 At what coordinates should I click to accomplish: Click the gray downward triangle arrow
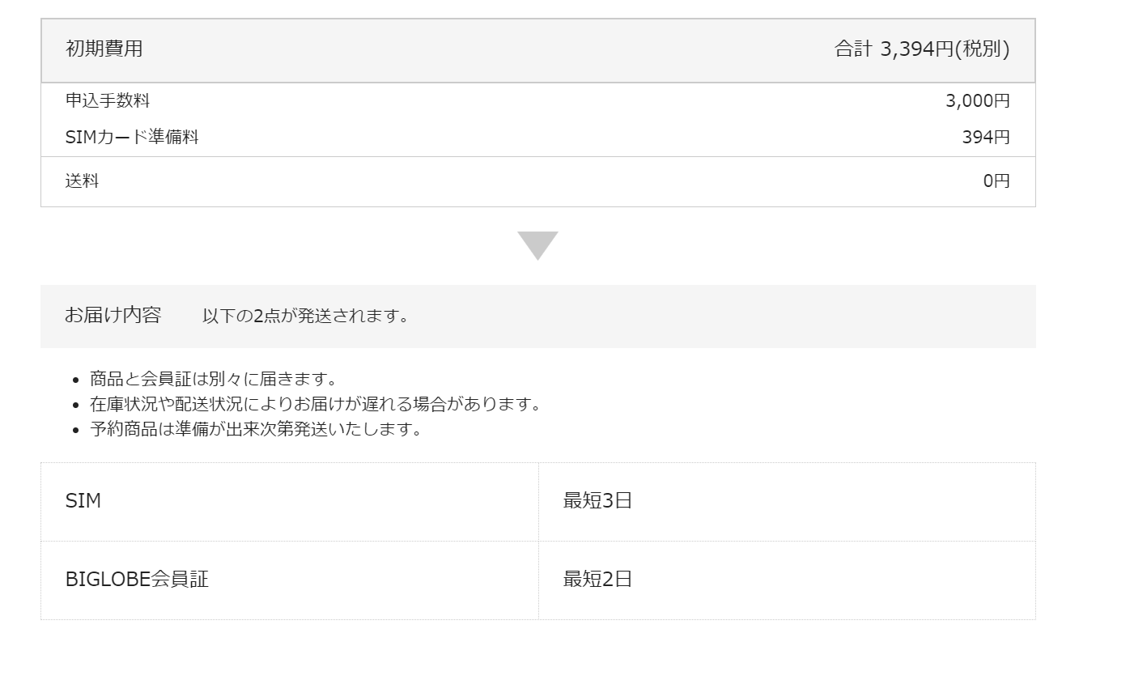click(x=537, y=246)
